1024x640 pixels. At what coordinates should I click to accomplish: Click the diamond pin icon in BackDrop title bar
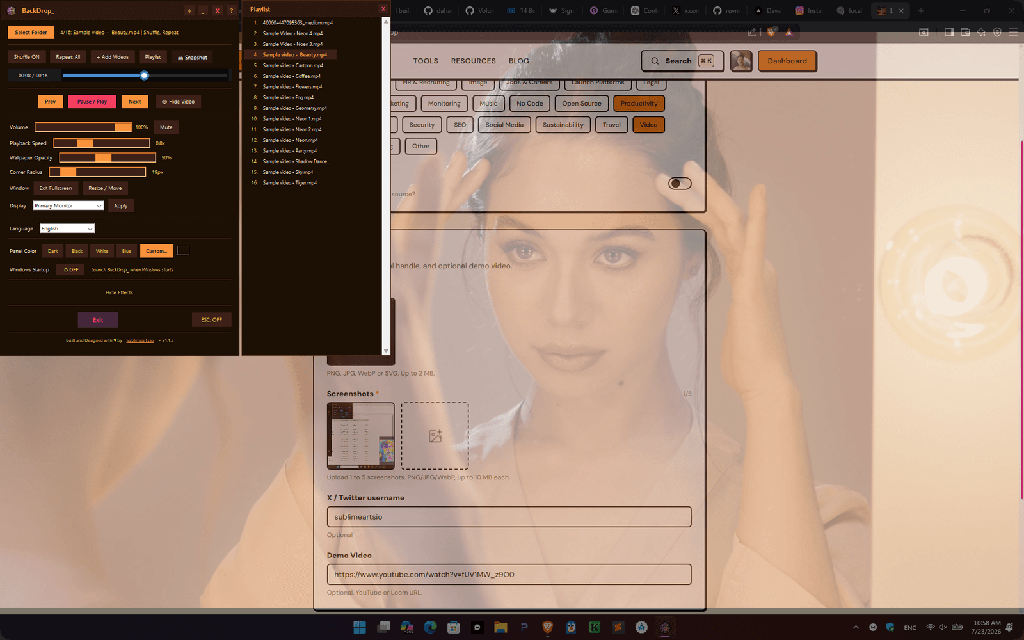pos(189,11)
